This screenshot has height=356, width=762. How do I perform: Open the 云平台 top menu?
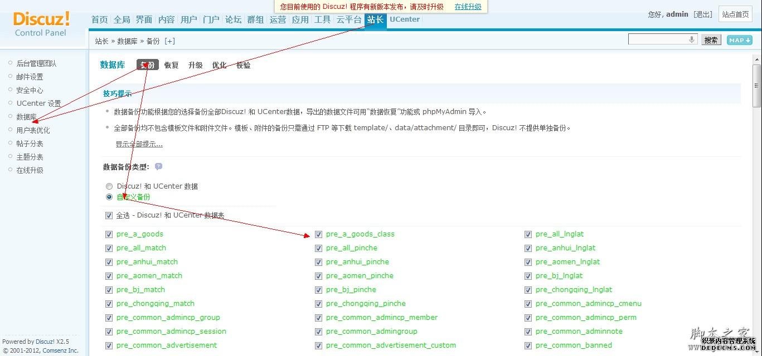point(349,19)
